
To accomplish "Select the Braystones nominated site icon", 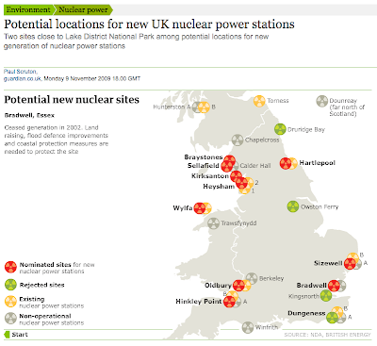I will (230, 160).
